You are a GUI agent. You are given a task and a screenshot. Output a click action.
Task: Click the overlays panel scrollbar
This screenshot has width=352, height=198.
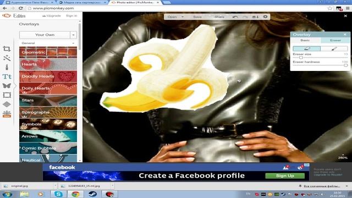click(80, 37)
